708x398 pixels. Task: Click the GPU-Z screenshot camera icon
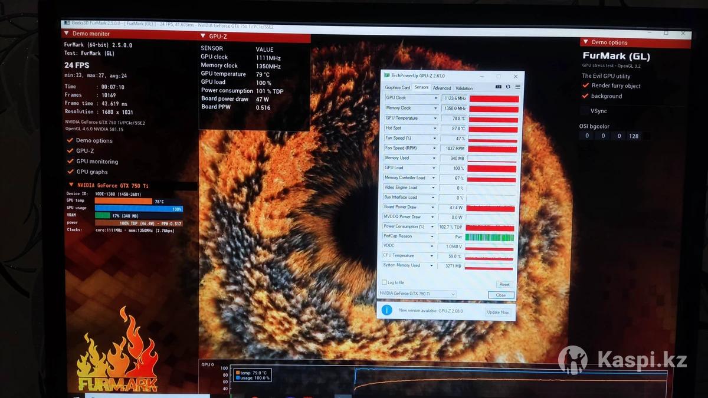click(499, 87)
